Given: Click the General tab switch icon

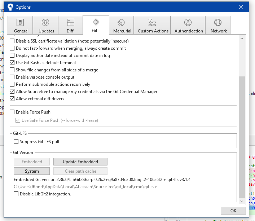Looking at the screenshot, I should [20, 22].
